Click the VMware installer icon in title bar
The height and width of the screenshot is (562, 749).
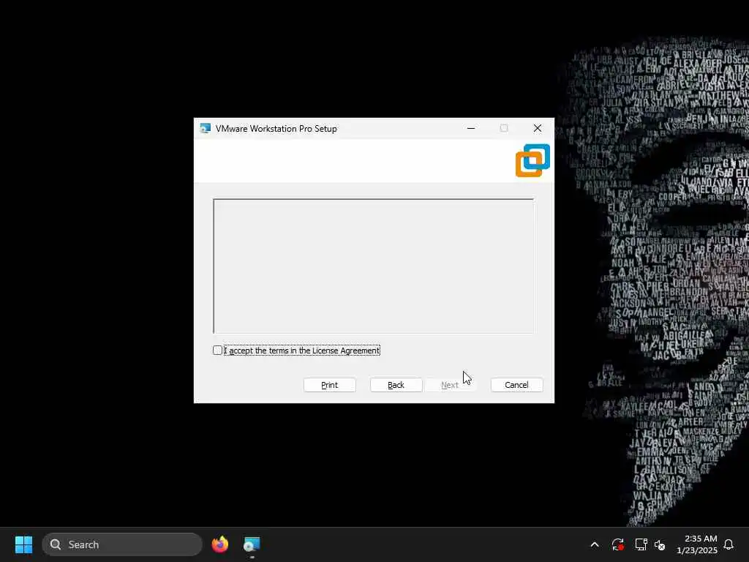tap(206, 129)
